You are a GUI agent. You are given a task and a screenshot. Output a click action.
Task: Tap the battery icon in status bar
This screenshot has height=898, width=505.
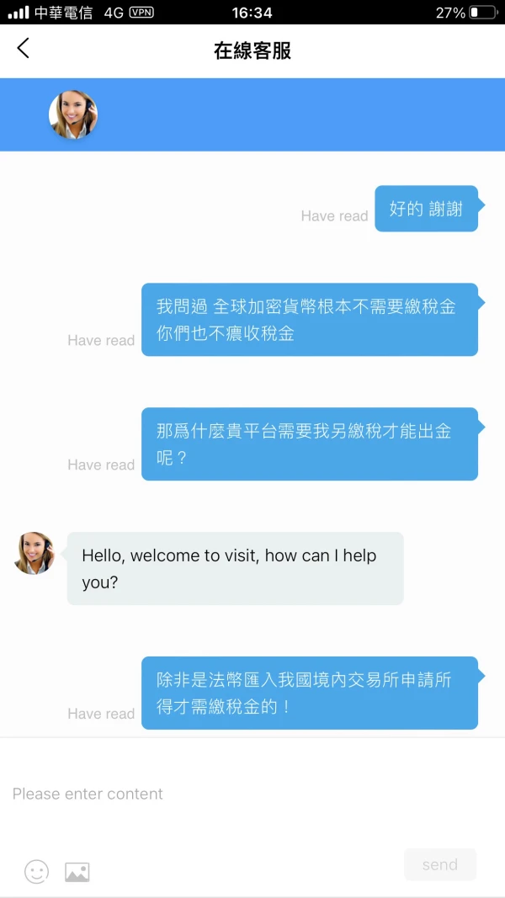click(x=483, y=13)
